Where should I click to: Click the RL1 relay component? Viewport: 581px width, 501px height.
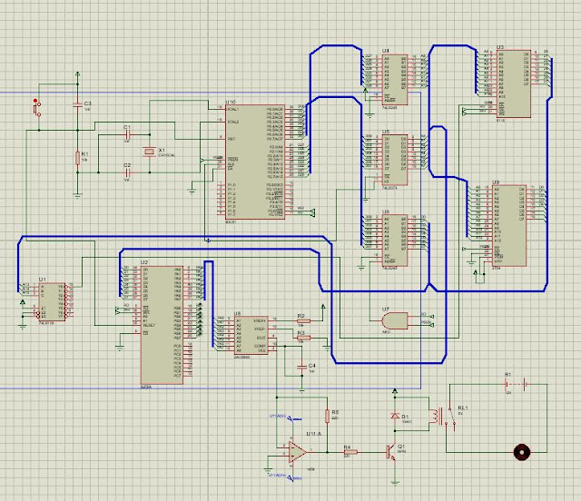(442, 417)
